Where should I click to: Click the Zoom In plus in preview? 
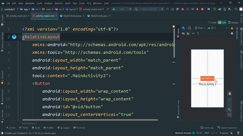coord(229,100)
